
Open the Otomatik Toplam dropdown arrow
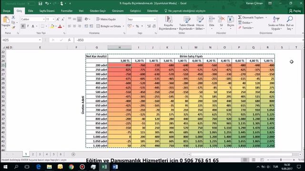tap(266, 18)
